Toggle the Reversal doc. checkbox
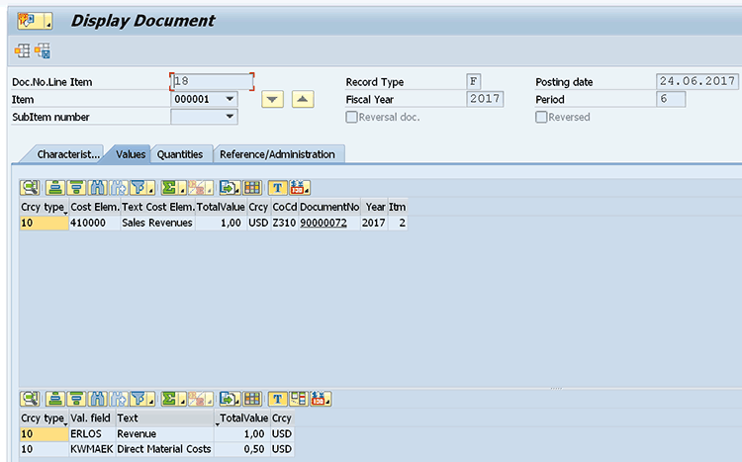Viewport: 742px width, 462px height. (352, 118)
